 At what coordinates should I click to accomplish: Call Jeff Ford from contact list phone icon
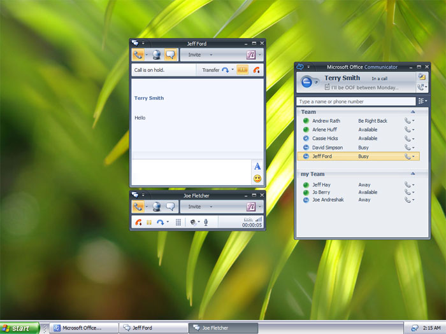[x=408, y=157]
